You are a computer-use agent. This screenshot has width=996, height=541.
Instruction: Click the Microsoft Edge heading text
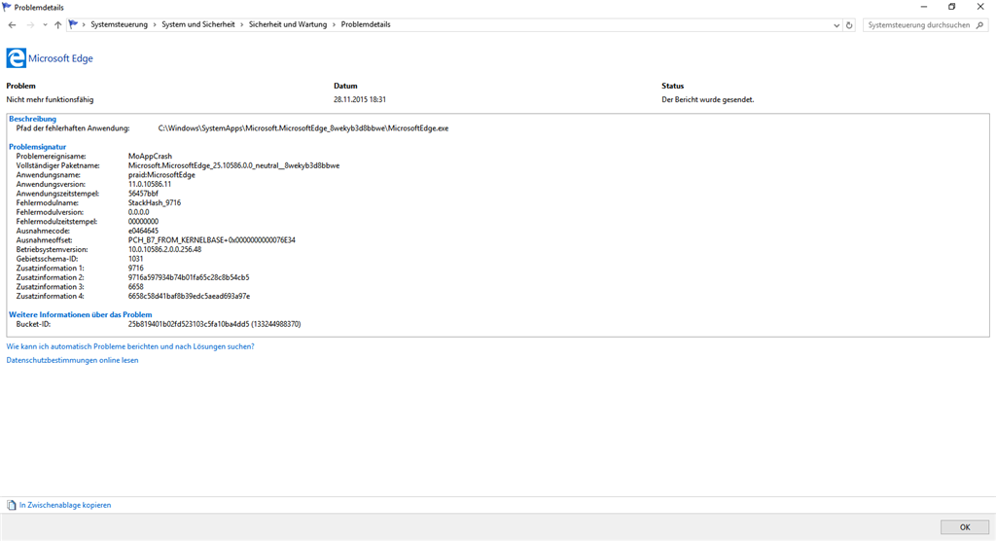coord(60,58)
